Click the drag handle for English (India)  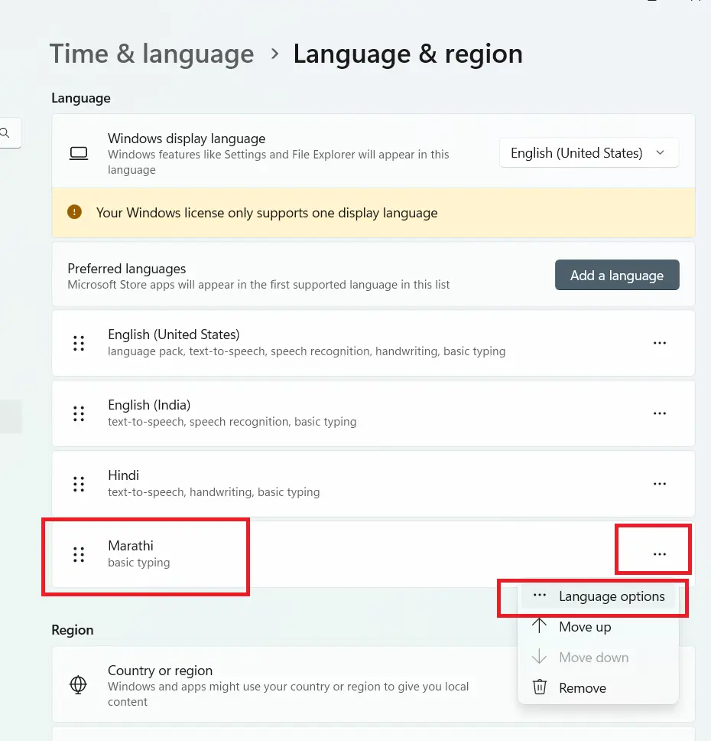pos(78,413)
